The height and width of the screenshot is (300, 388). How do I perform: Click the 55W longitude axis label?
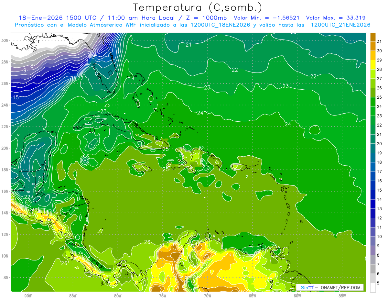342,296
